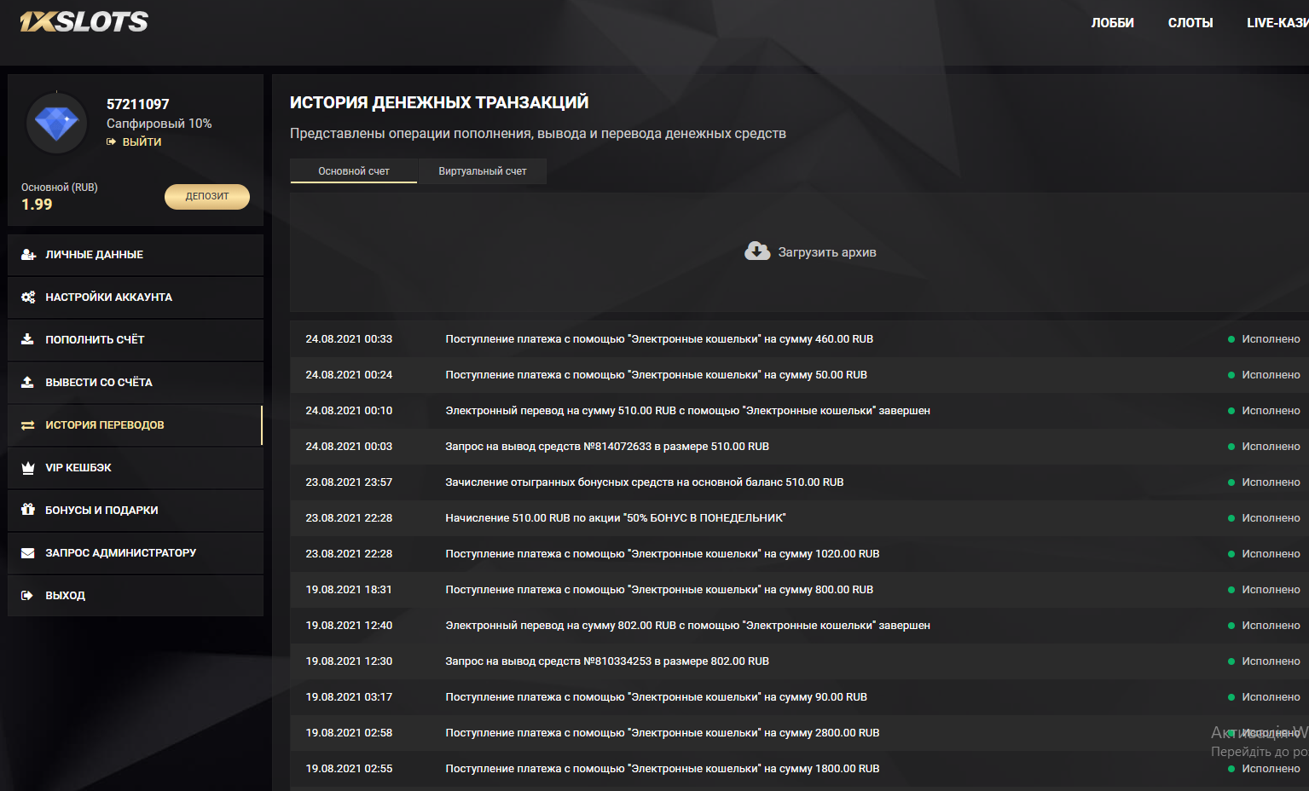This screenshot has width=1309, height=791.
Task: Click the ВЫЙТИ logout link
Action: 142,142
